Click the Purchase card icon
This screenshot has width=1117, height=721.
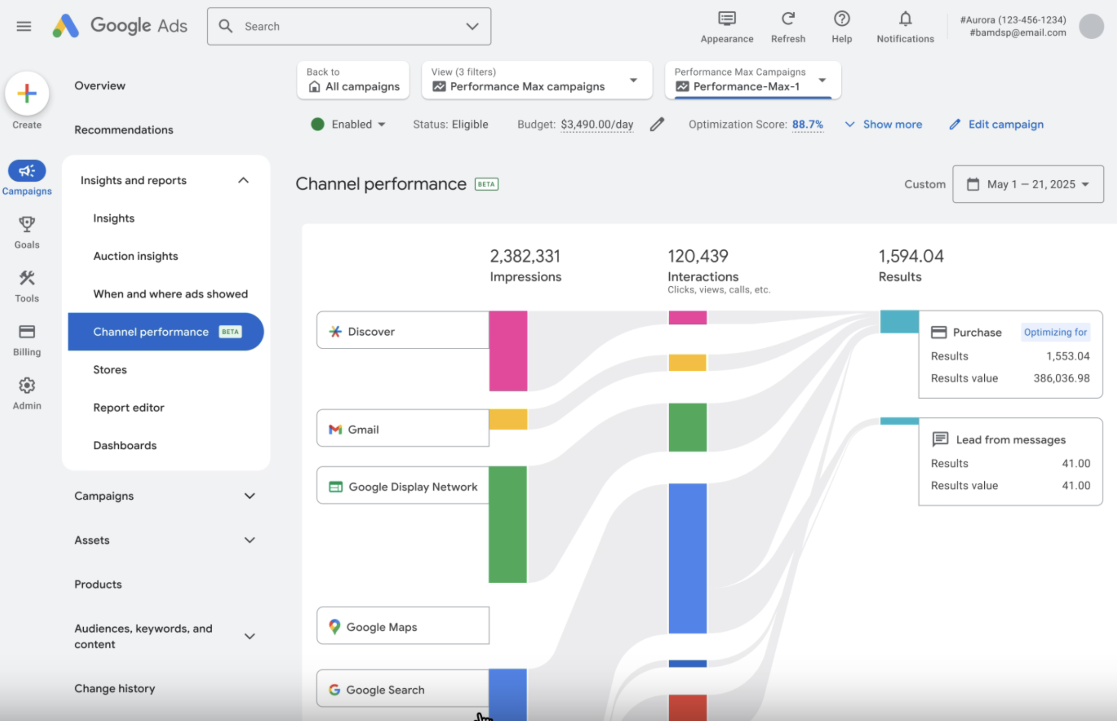938,332
